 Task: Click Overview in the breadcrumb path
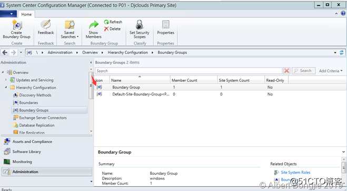(x=90, y=52)
